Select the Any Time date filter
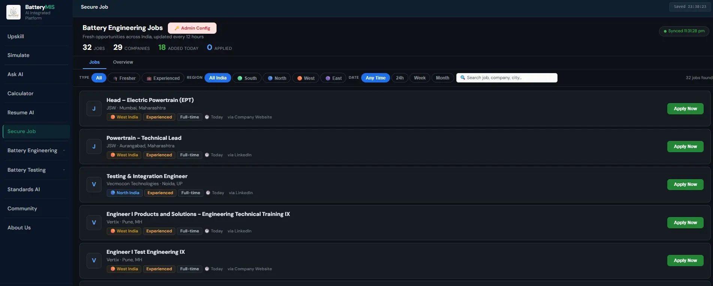This screenshot has width=713, height=286. tap(375, 78)
